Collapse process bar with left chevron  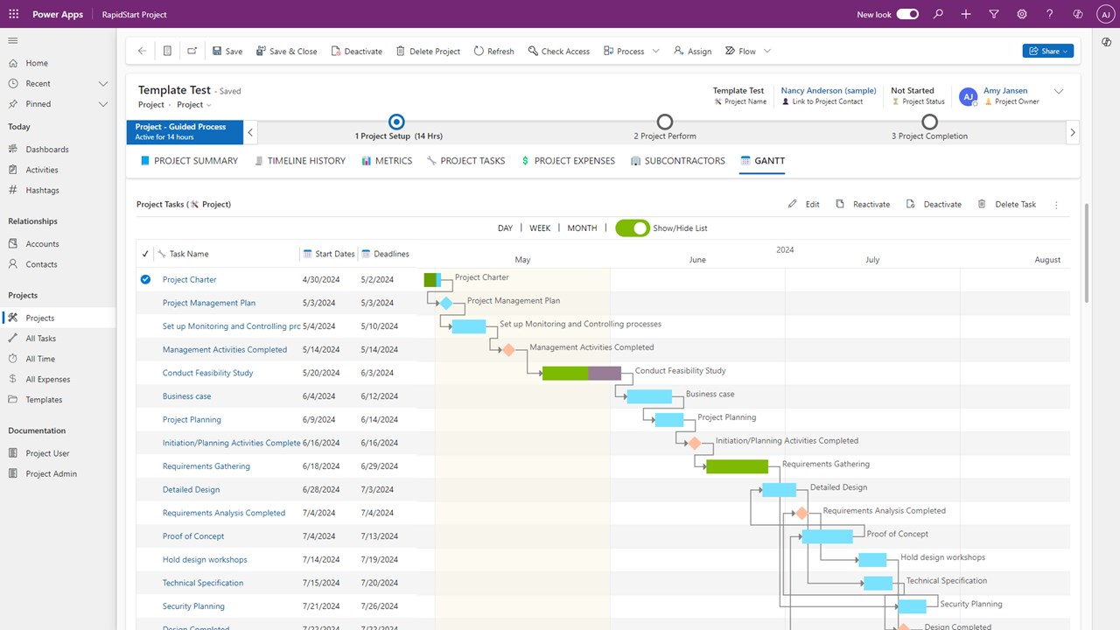[250, 133]
